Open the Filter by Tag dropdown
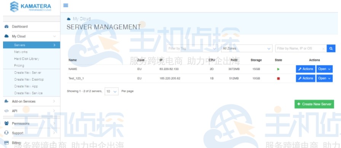 192,49
